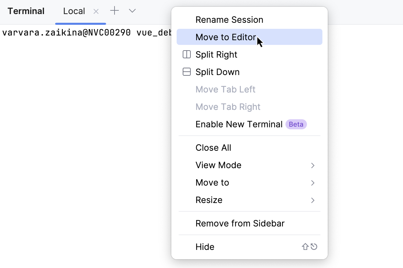
Task: Hide the Terminal tool window
Action: coord(205,247)
